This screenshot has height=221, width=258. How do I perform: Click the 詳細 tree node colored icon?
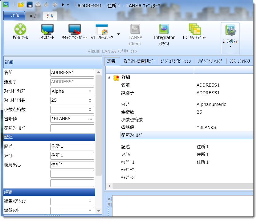[116, 78]
